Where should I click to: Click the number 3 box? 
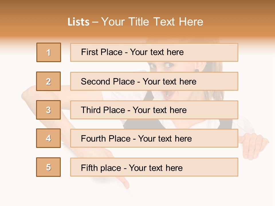point(48,110)
